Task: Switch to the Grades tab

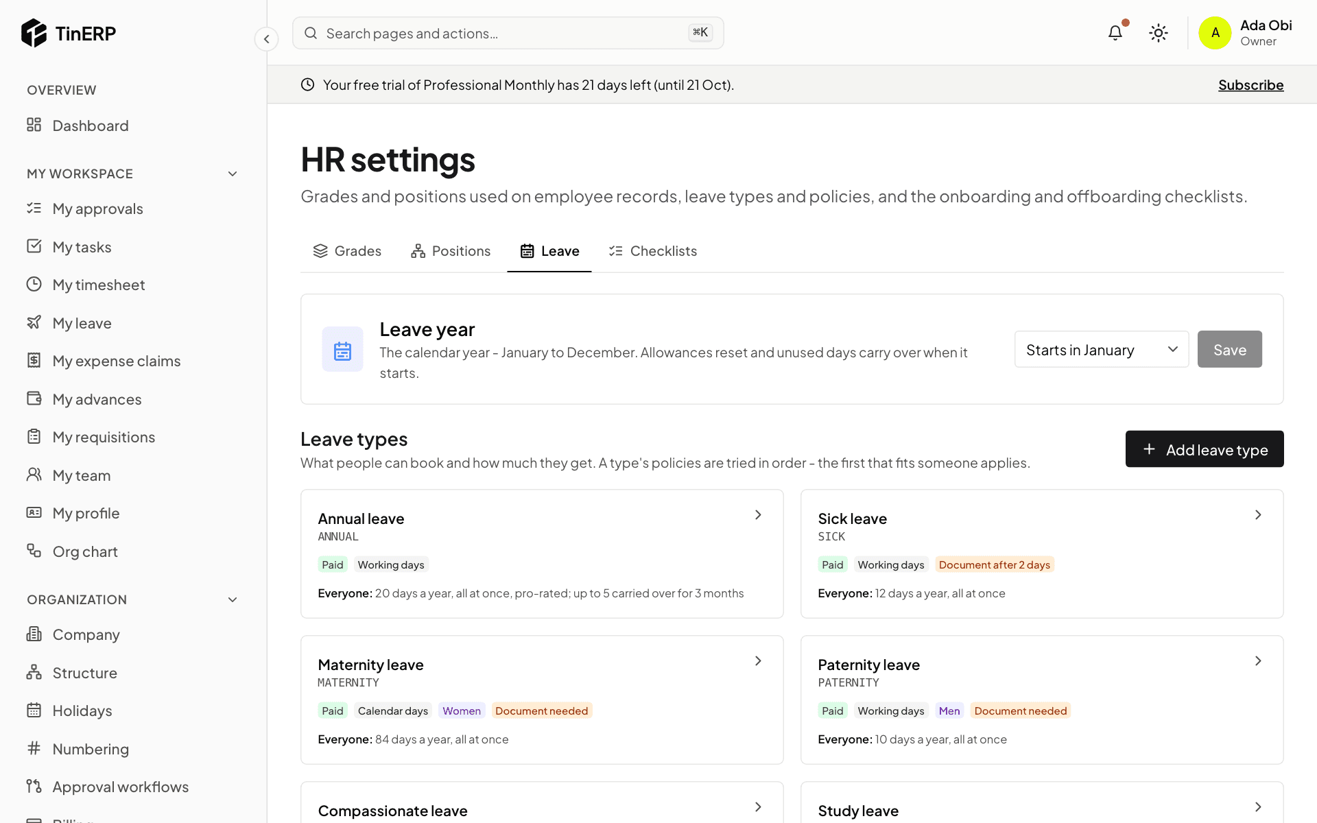Action: [x=347, y=251]
